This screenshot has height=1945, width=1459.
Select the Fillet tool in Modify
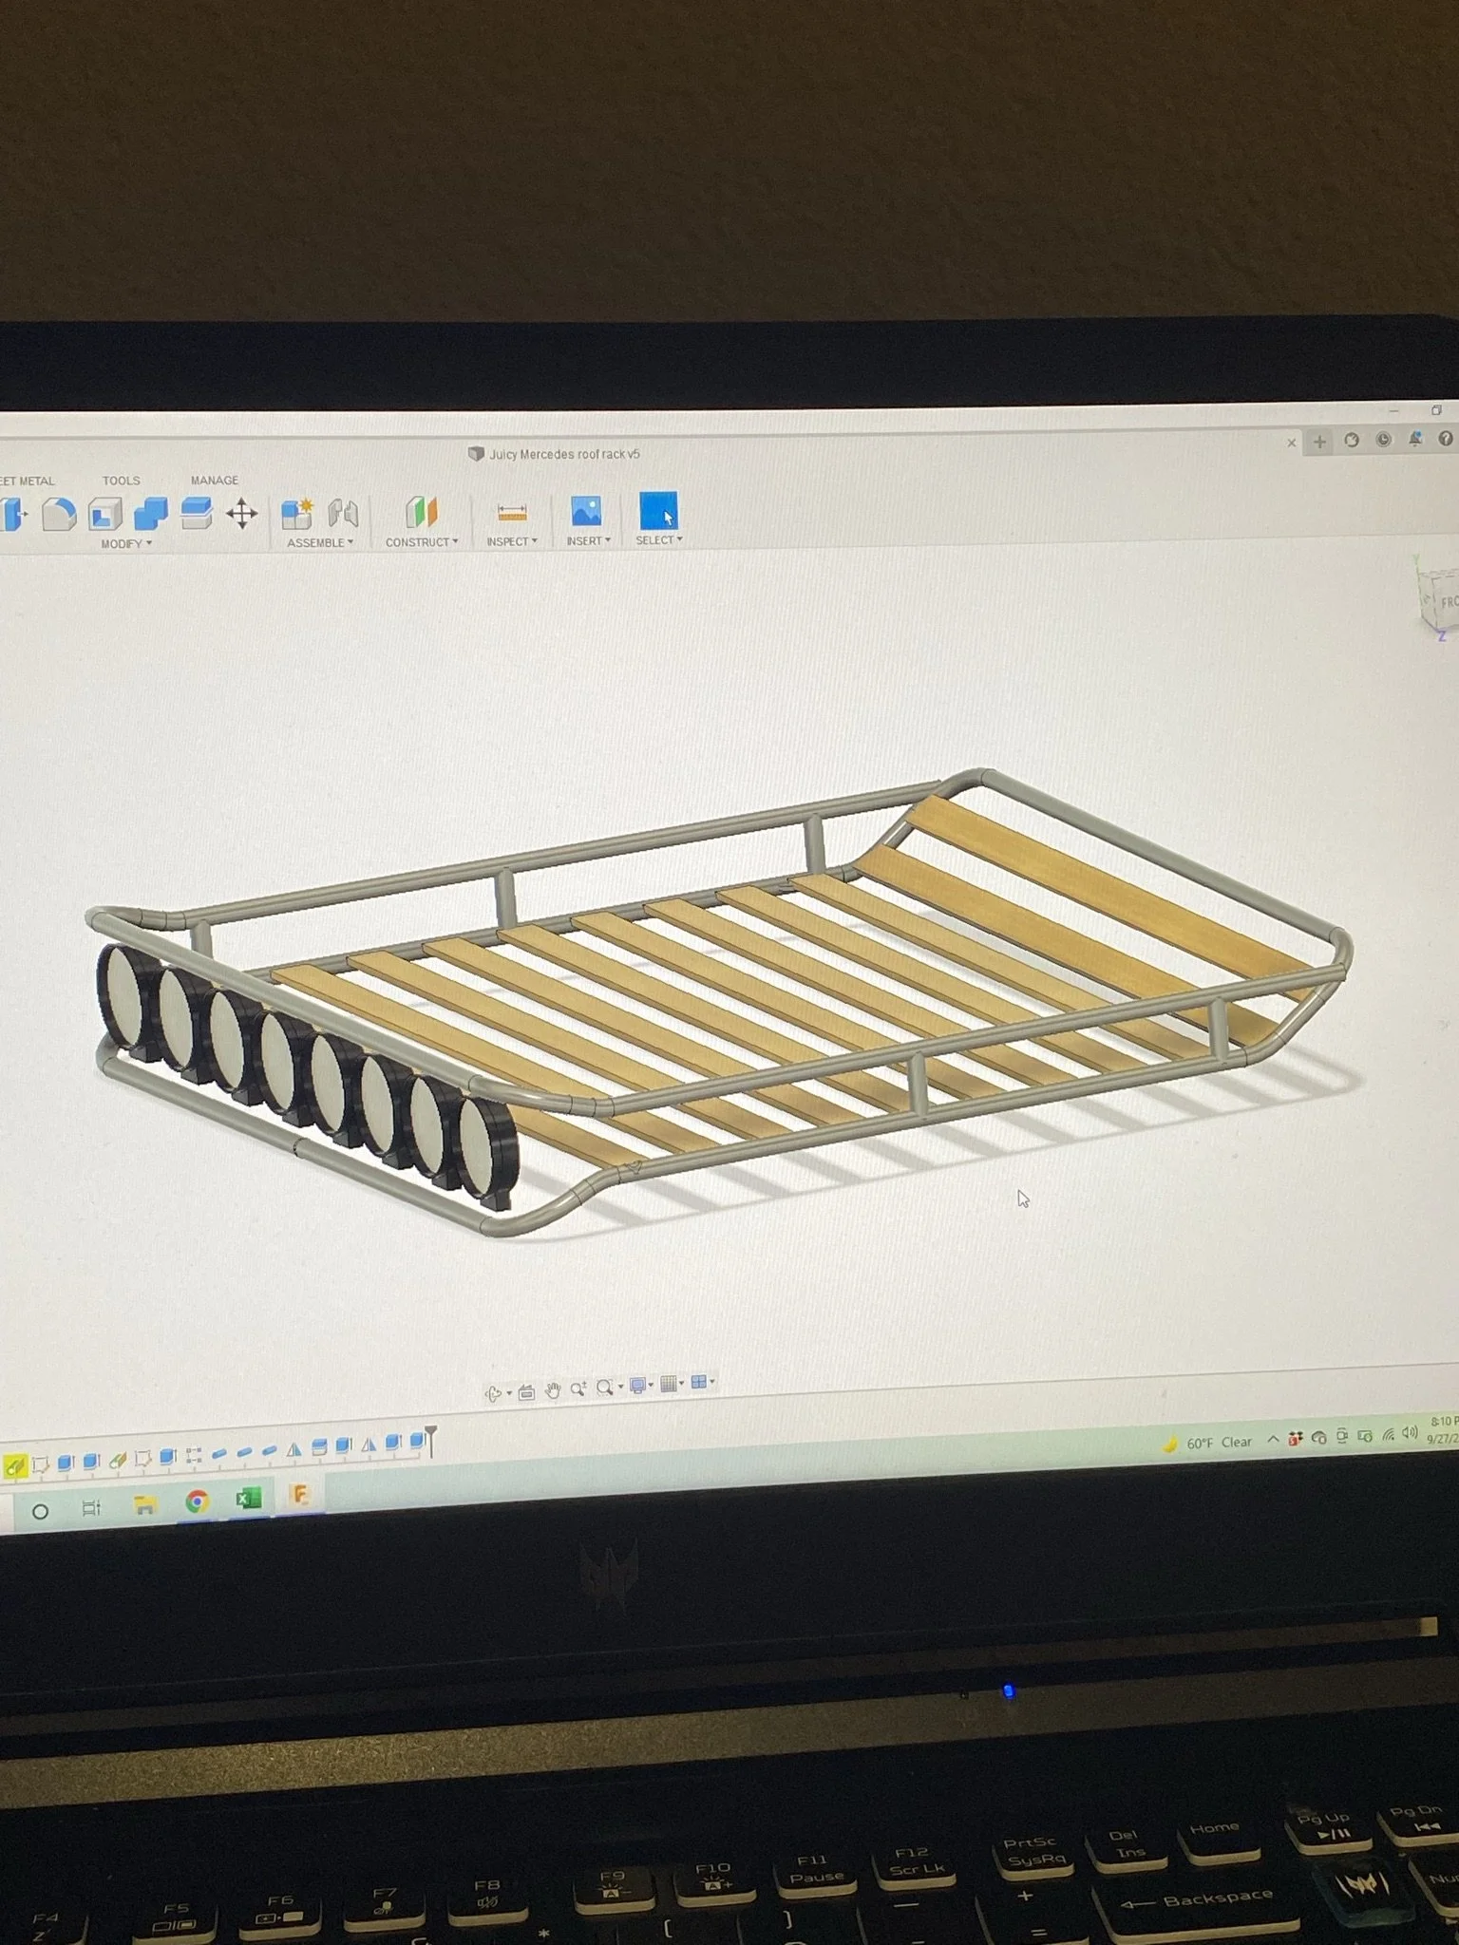coord(59,515)
